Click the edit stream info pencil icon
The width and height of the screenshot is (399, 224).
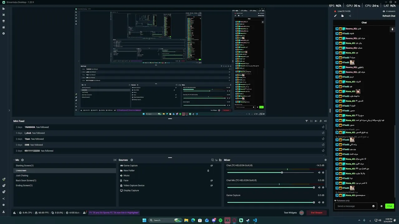pyautogui.click(x=335, y=16)
